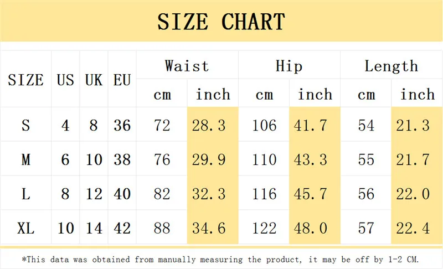This screenshot has height=269, width=443.
Task: Click waist cm value 82
Action: pos(162,194)
